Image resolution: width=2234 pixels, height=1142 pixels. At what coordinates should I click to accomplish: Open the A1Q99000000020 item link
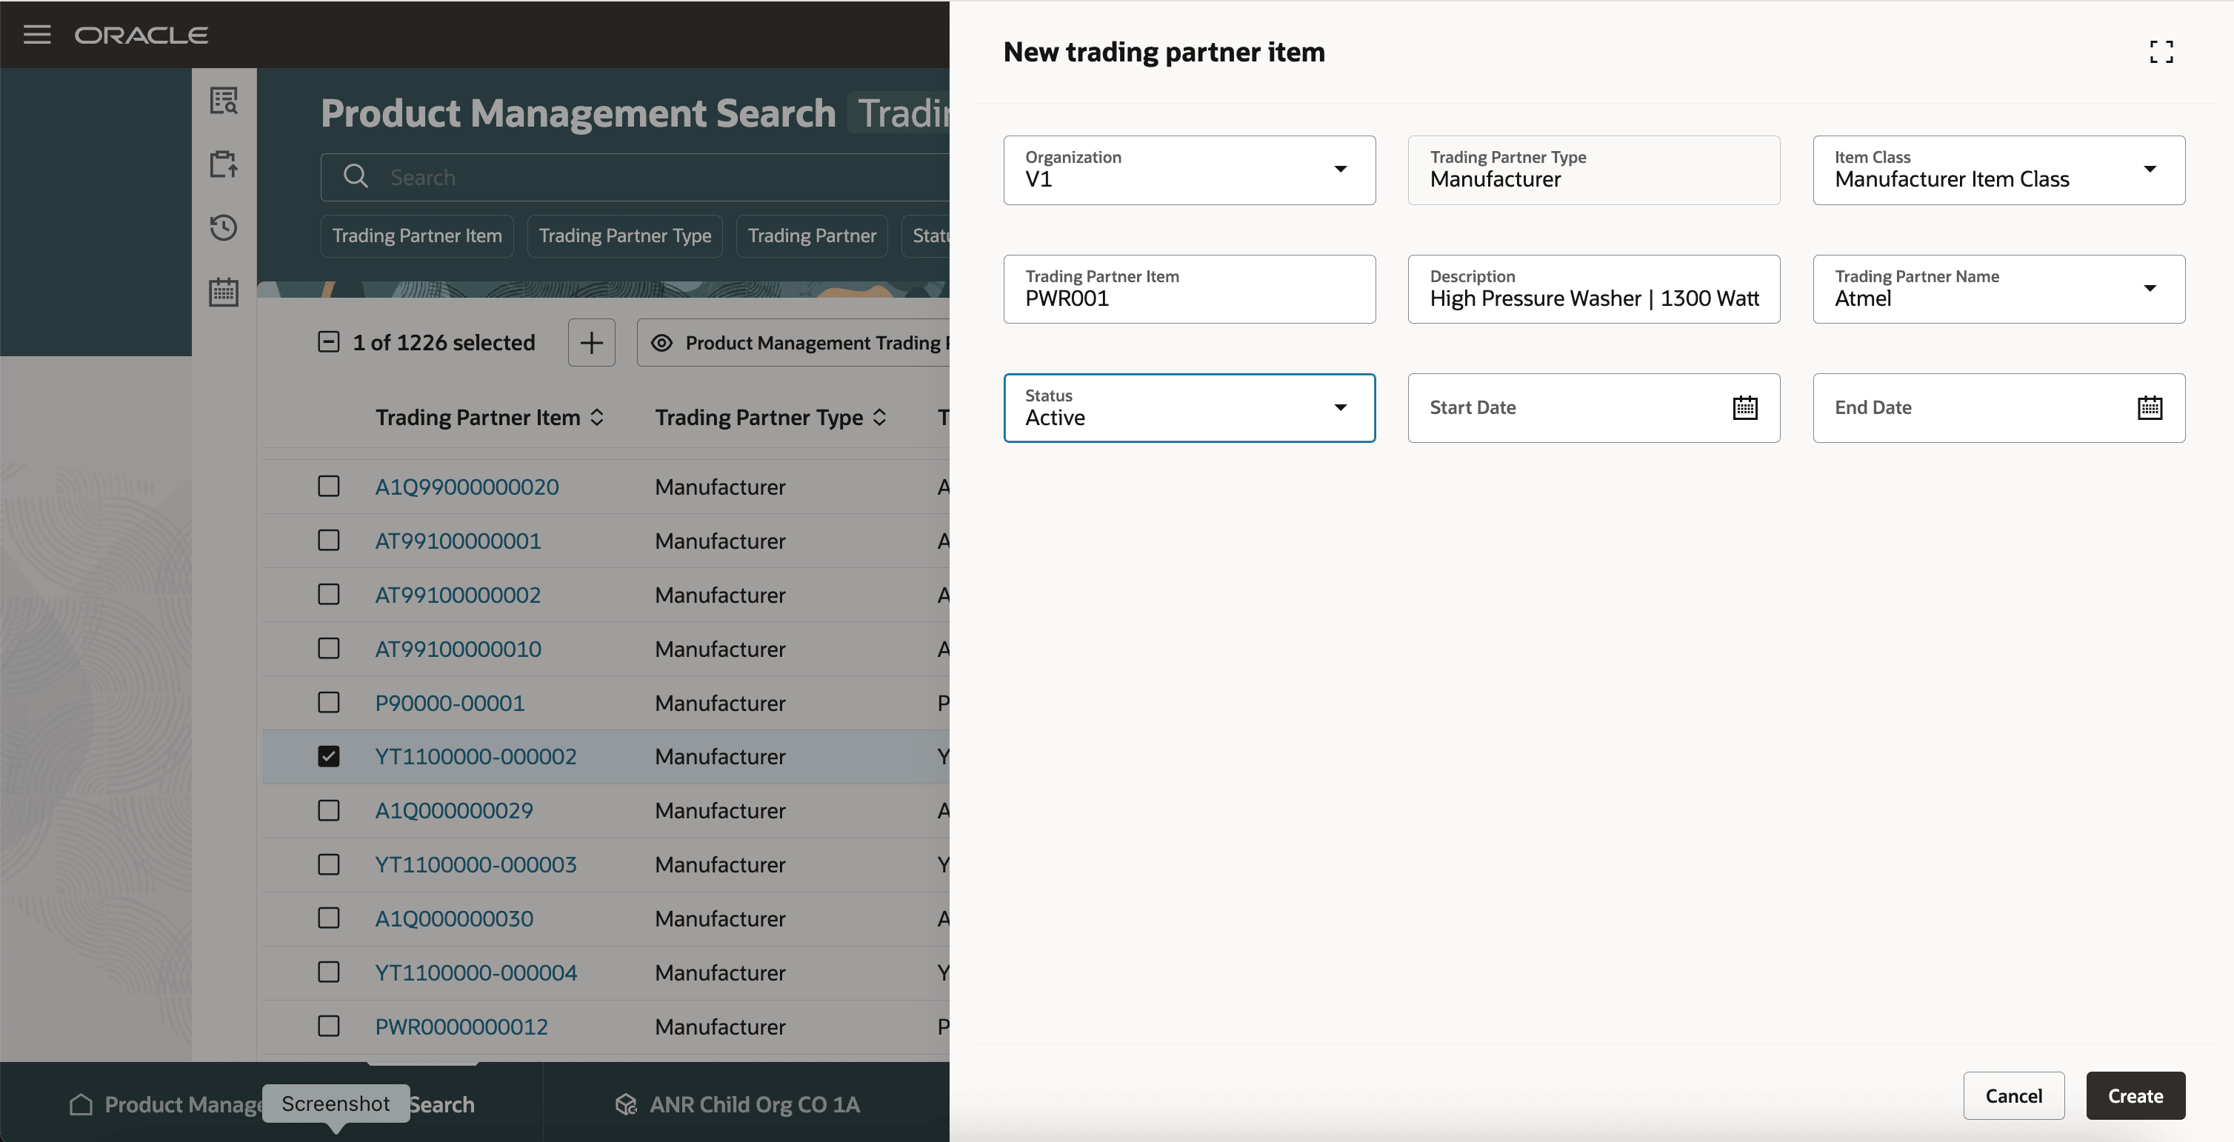pos(466,487)
